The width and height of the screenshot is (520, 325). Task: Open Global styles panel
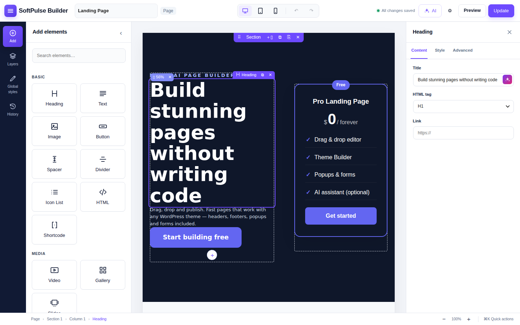pyautogui.click(x=13, y=84)
